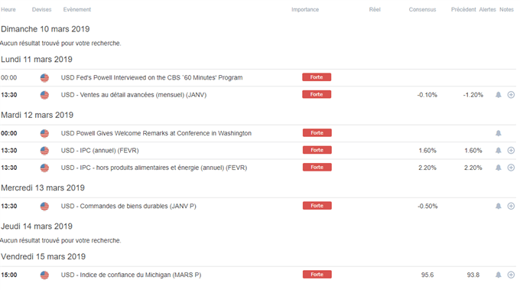Add a note to Ventes au détail avancées
The image size is (520, 290).
(x=511, y=95)
